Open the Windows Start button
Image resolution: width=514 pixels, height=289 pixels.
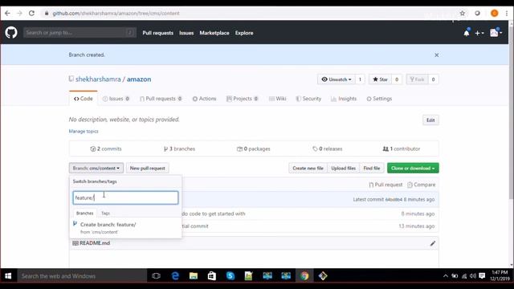tap(8, 276)
